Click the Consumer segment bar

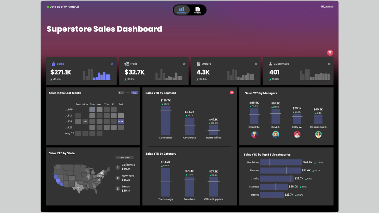165,121
